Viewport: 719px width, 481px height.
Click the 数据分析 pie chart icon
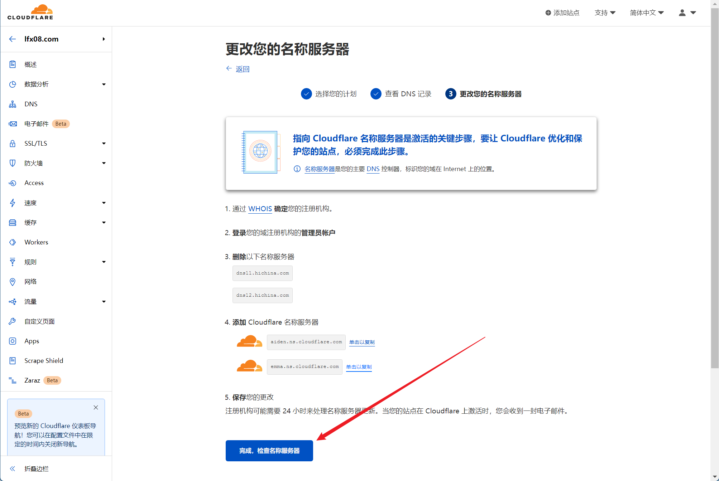[x=13, y=84]
